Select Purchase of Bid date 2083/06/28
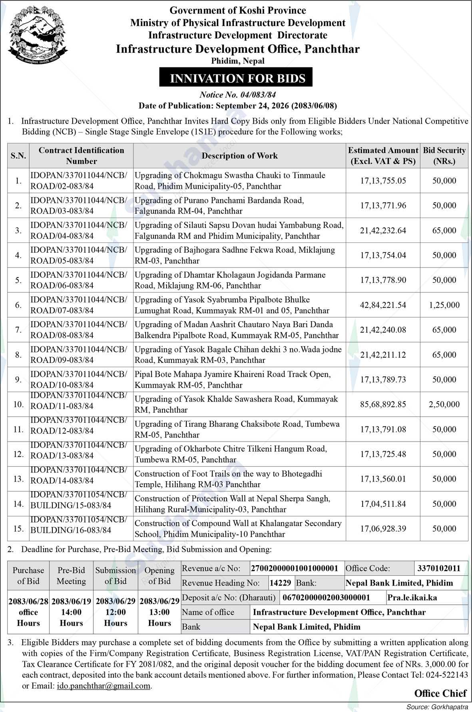Image resolution: width=472 pixels, height=712 pixels. click(28, 601)
